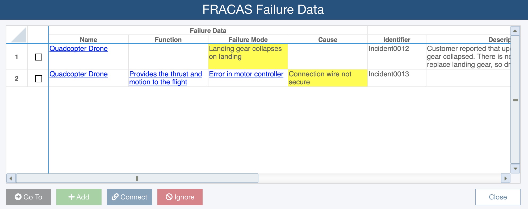Select the Failure Mode column header
The image size is (528, 209).
(248, 40)
